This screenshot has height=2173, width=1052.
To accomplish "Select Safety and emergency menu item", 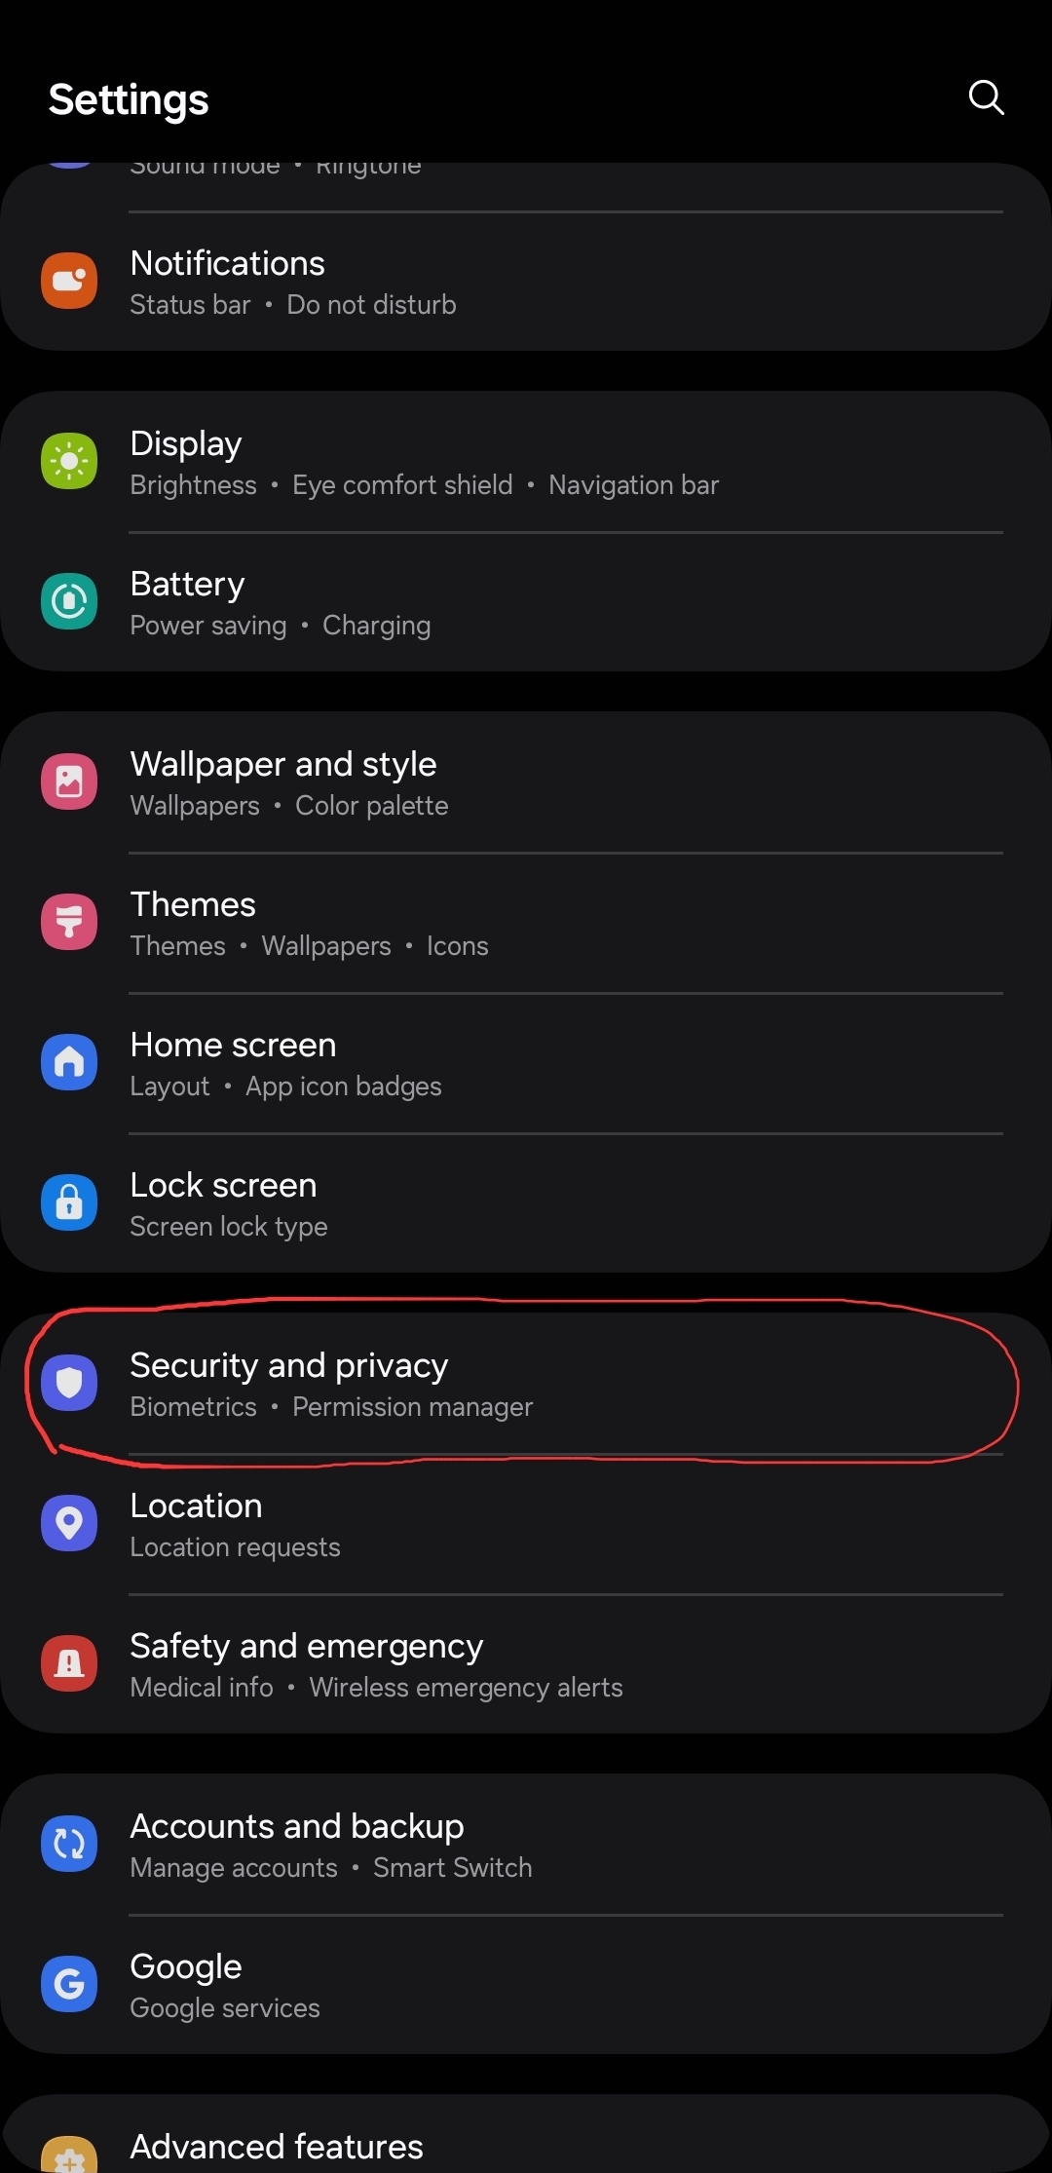I will coord(526,1664).
